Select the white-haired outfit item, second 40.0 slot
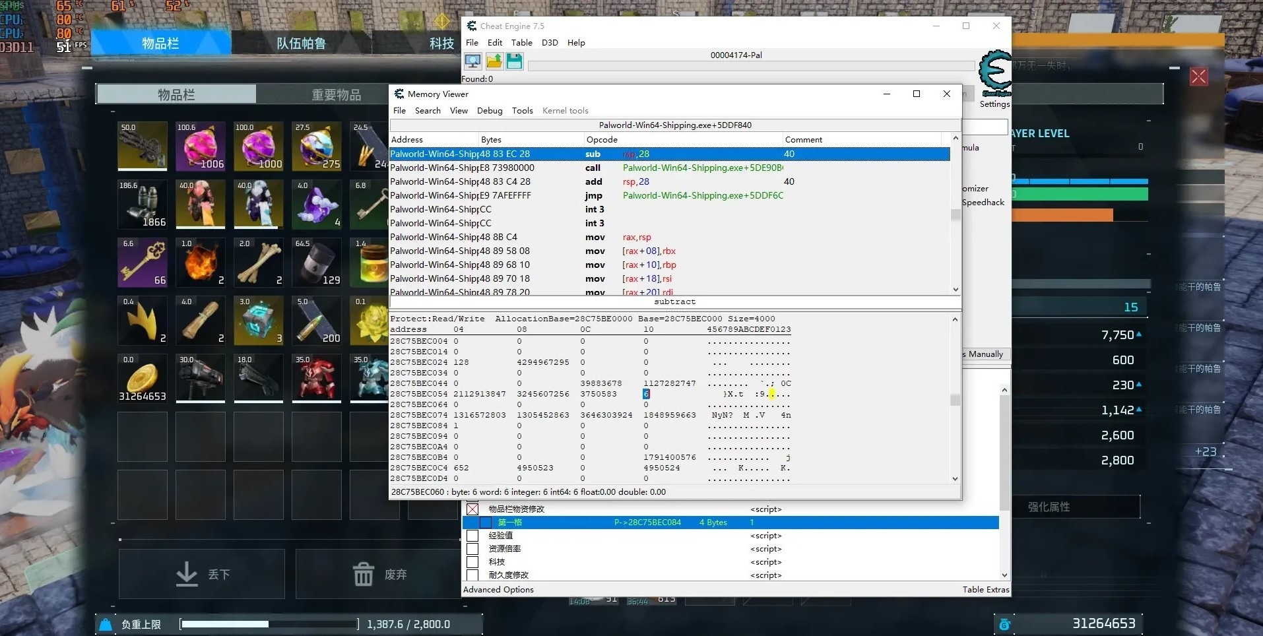The height and width of the screenshot is (636, 1263). click(x=259, y=205)
